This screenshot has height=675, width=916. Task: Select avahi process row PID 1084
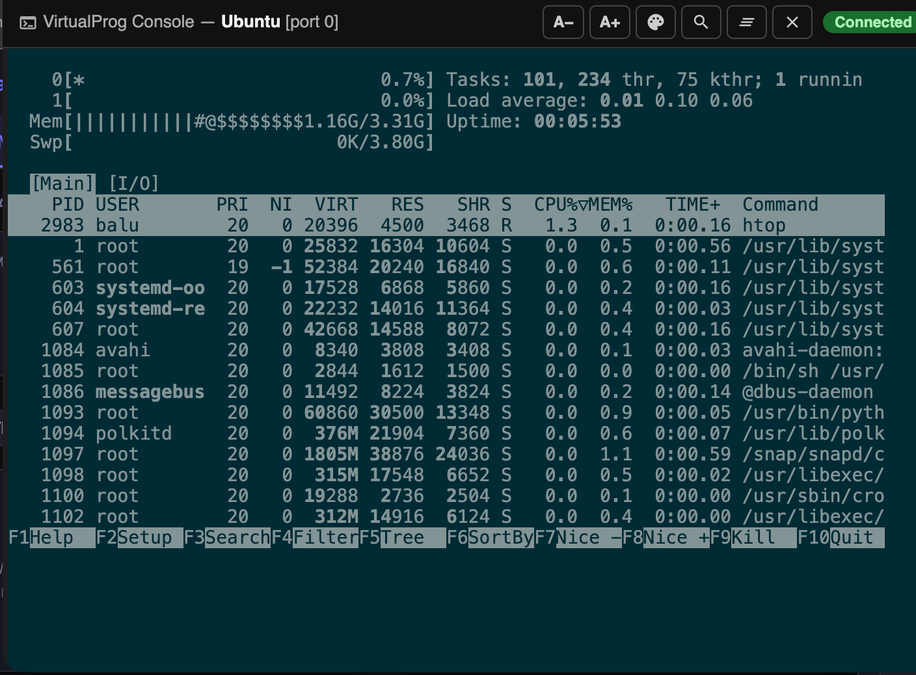(x=446, y=350)
